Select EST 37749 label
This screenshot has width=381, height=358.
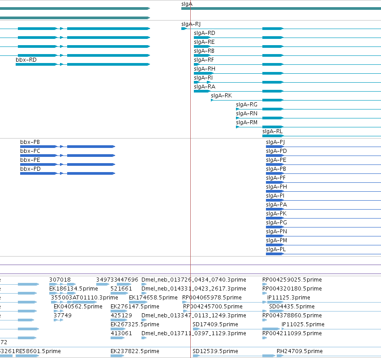(x=62, y=316)
